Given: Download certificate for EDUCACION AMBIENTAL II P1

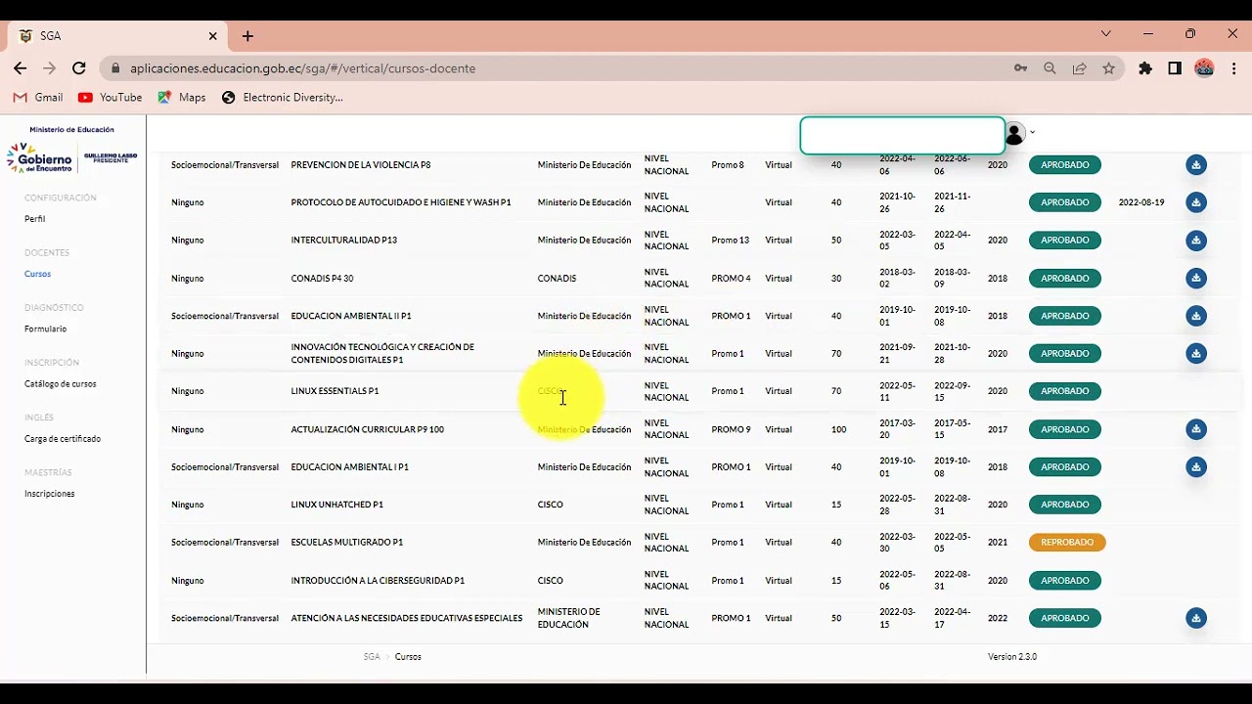Looking at the screenshot, I should click(x=1195, y=316).
